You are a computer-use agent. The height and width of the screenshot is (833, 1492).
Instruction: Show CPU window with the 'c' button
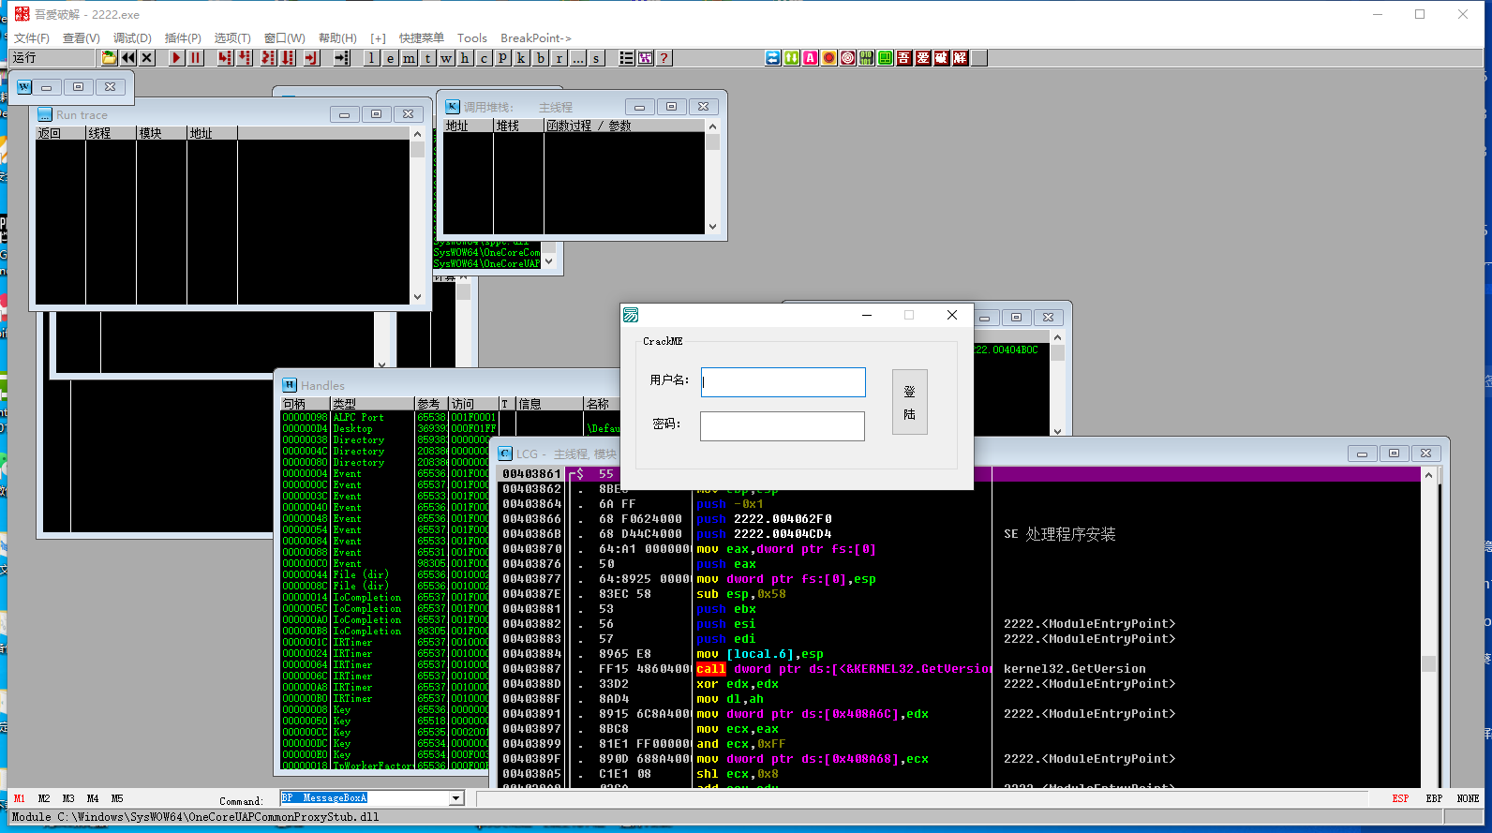(485, 58)
